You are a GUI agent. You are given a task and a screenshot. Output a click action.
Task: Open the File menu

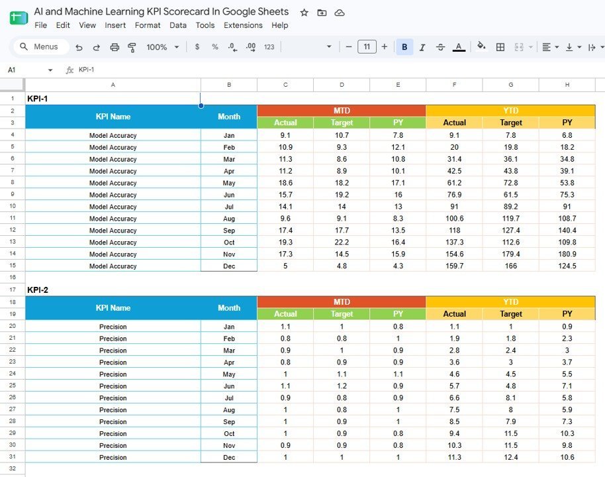tap(40, 25)
